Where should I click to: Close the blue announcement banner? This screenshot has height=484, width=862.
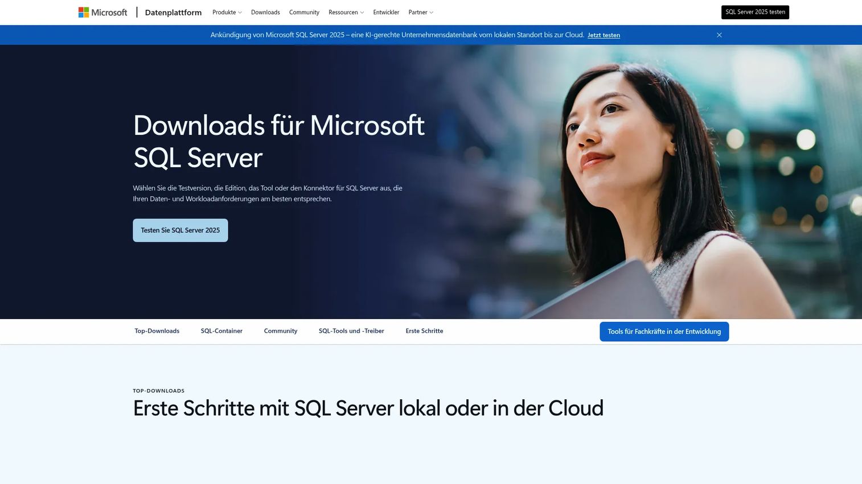click(719, 35)
